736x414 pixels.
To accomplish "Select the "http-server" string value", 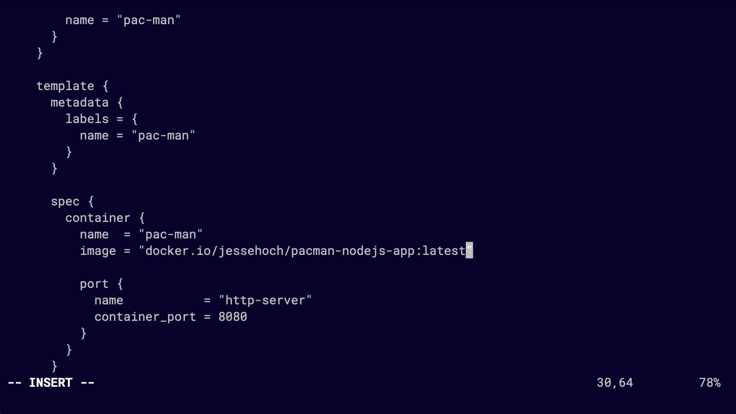I will (265, 301).
